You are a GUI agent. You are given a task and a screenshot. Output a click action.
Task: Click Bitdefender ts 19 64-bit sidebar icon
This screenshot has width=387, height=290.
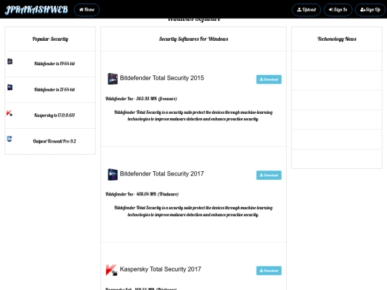10,62
